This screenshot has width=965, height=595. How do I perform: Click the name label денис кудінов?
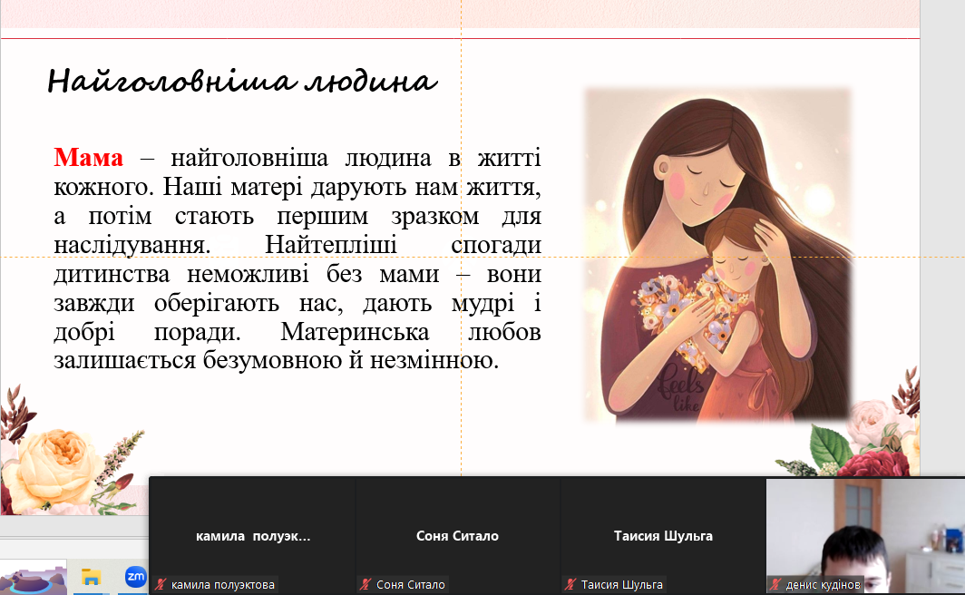pos(823,584)
